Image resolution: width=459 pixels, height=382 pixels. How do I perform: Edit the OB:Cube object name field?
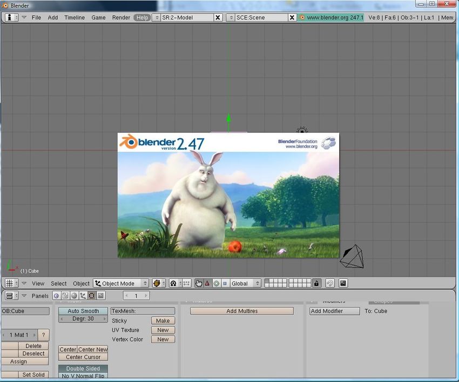[x=25, y=311]
